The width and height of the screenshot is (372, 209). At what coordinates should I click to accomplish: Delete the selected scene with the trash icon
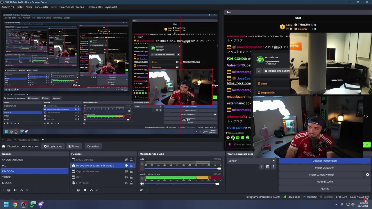pyautogui.click(x=9, y=190)
